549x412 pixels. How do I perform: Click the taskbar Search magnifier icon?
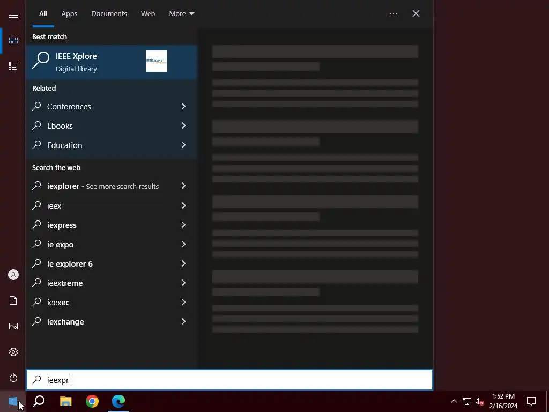pos(39,401)
